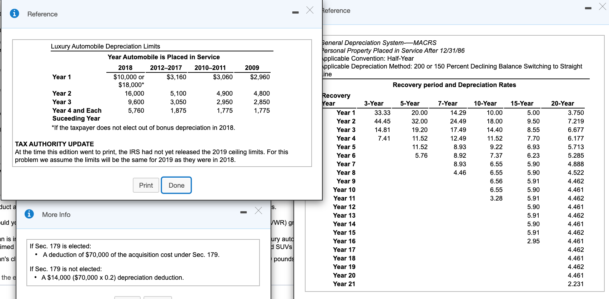Select the 2009 column header
609x299 pixels.
252,68
